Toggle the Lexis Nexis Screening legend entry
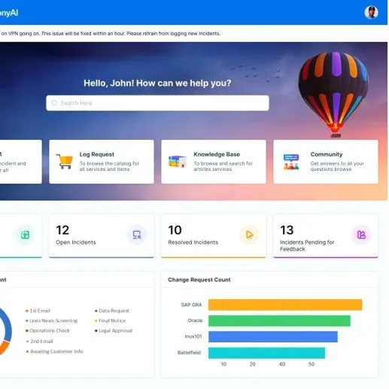 51,321
